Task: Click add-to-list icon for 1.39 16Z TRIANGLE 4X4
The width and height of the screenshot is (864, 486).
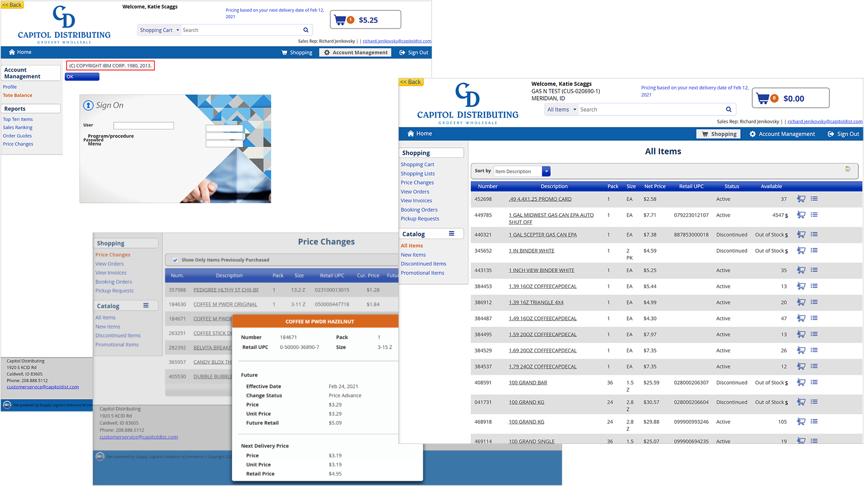Action: (x=814, y=302)
